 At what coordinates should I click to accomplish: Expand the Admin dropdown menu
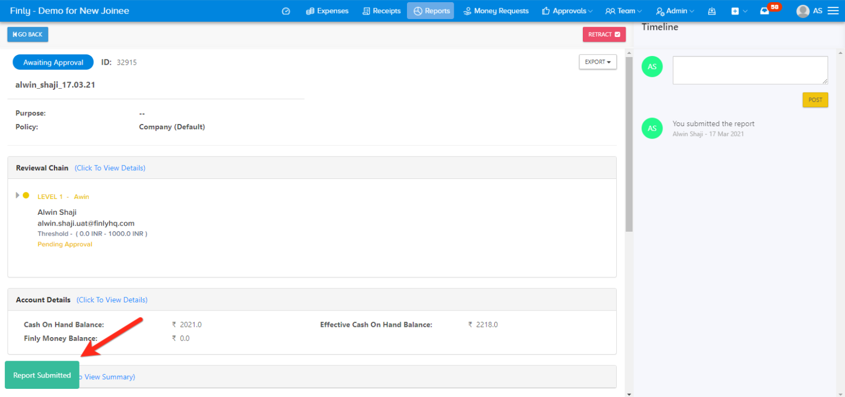(x=675, y=11)
